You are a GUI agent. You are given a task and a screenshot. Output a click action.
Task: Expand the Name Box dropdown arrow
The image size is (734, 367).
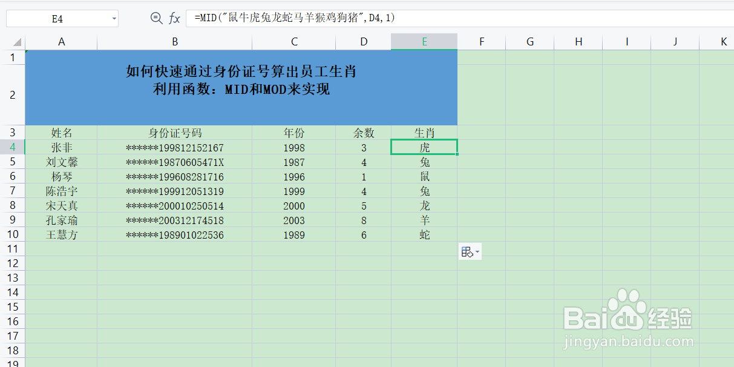114,19
